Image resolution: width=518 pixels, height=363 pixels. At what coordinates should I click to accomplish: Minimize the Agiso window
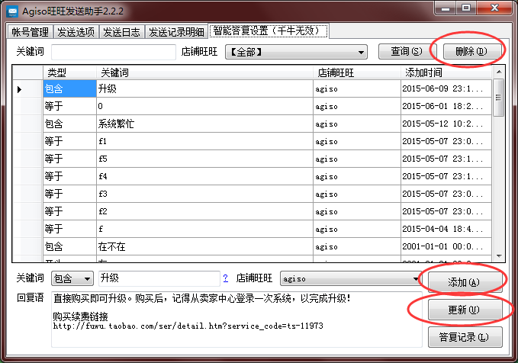[x=446, y=8]
